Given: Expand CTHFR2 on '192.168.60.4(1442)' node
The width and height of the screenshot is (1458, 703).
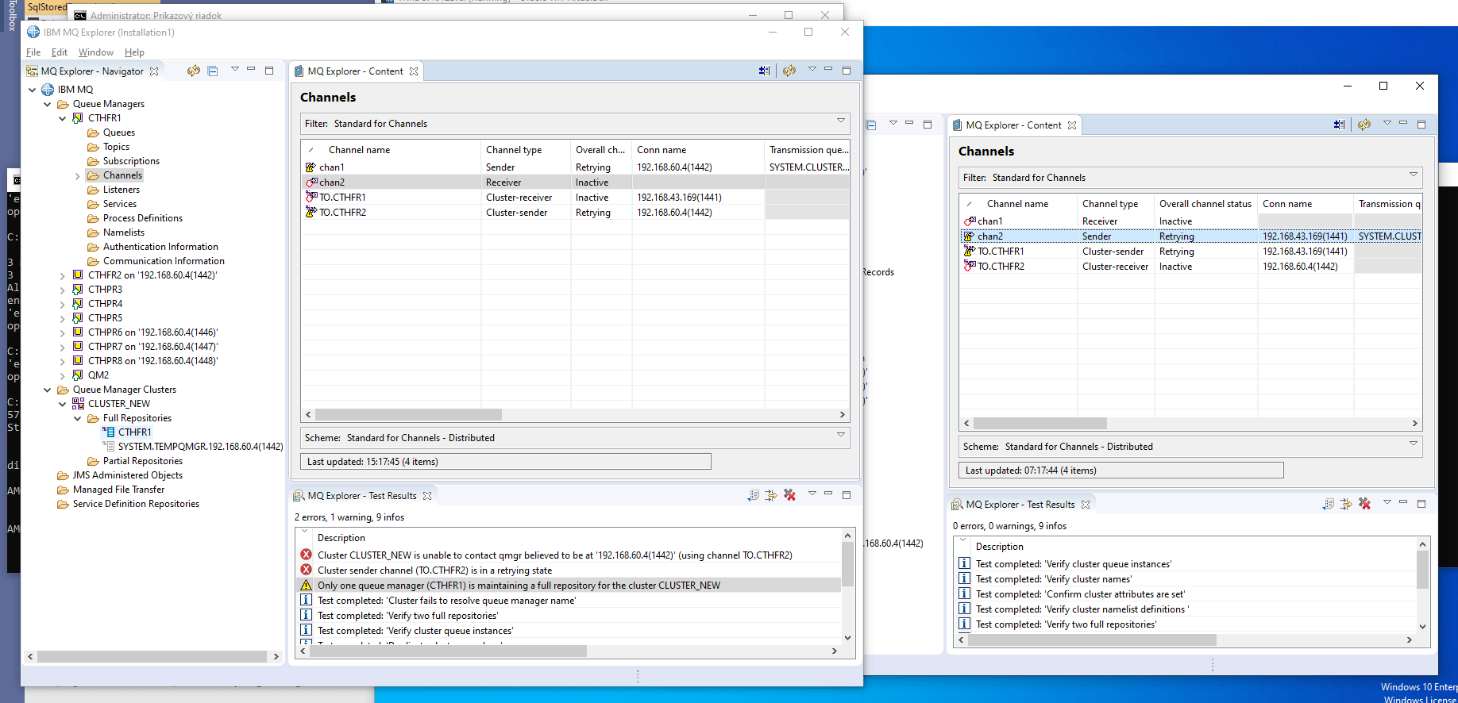Looking at the screenshot, I should [62, 275].
